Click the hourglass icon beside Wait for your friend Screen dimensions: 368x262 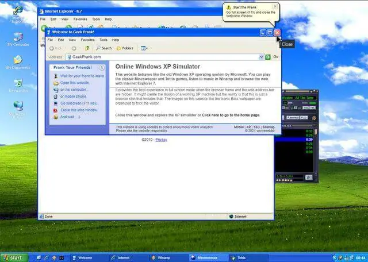56,76
